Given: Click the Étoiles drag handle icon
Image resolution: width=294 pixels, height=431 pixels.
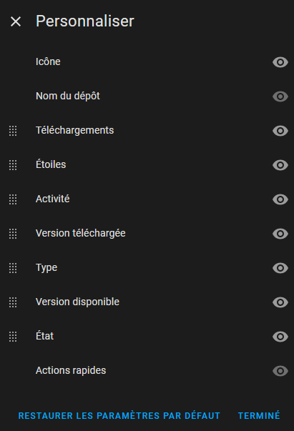Looking at the screenshot, I should coord(13,165).
